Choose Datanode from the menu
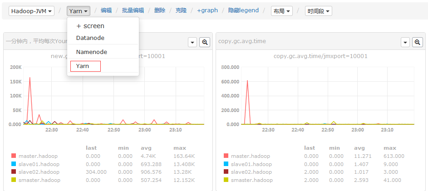The width and height of the screenshot is (428, 191). point(90,38)
